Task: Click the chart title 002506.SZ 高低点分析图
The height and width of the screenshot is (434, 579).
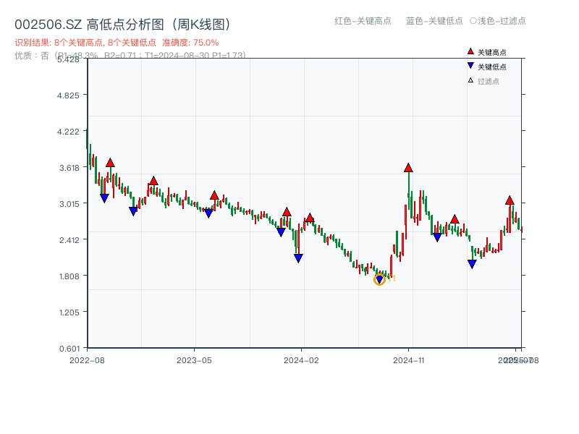Action: [x=122, y=25]
